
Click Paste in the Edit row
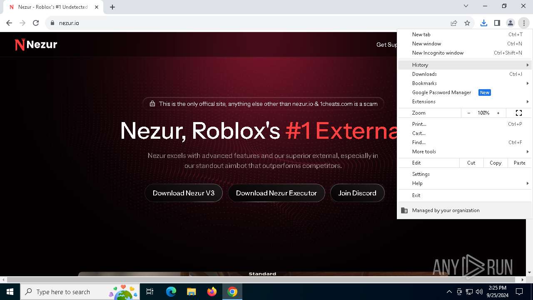click(x=520, y=163)
